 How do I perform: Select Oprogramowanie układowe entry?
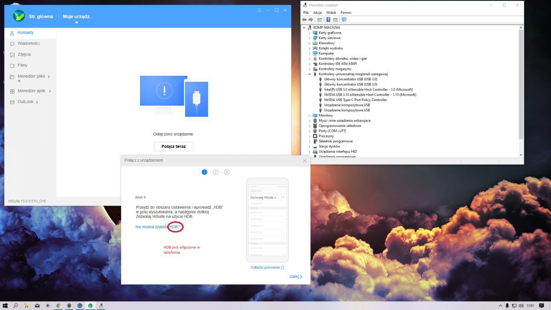coord(340,126)
